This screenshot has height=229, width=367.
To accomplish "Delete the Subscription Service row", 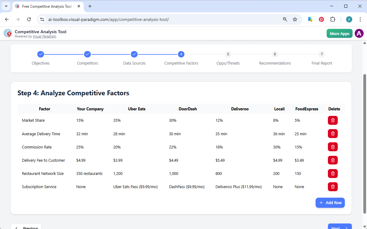I will pyautogui.click(x=333, y=187).
